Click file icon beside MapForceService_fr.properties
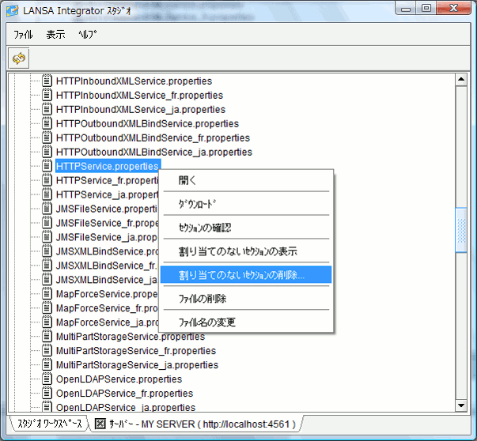This screenshot has width=477, height=441. click(x=47, y=308)
